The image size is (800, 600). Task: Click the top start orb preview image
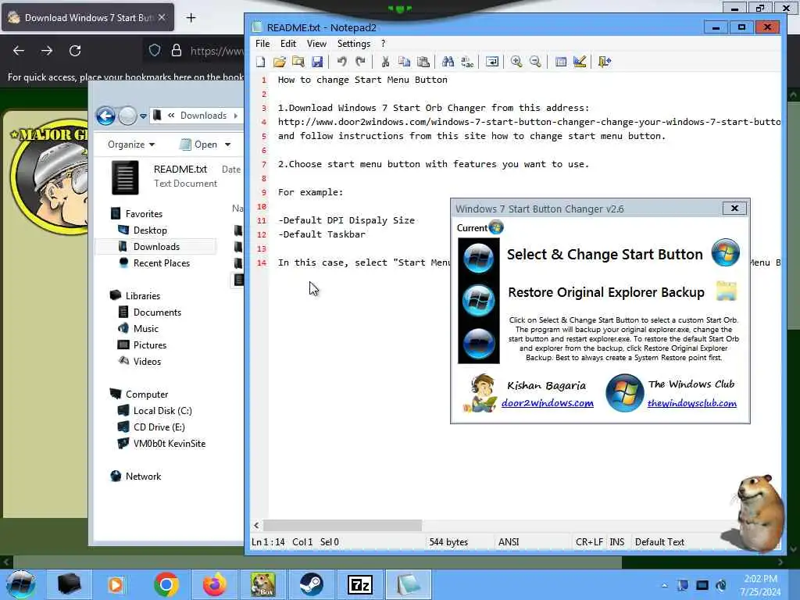click(x=479, y=258)
